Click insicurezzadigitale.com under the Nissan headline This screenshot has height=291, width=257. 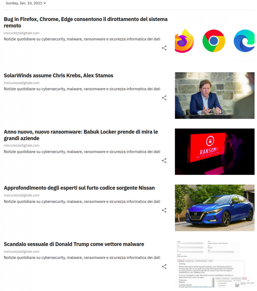pyautogui.click(x=22, y=195)
